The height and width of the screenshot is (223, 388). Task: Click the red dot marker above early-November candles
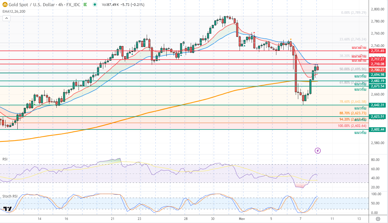coord(254,33)
